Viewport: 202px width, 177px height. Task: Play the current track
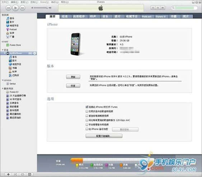tap(15, 8)
